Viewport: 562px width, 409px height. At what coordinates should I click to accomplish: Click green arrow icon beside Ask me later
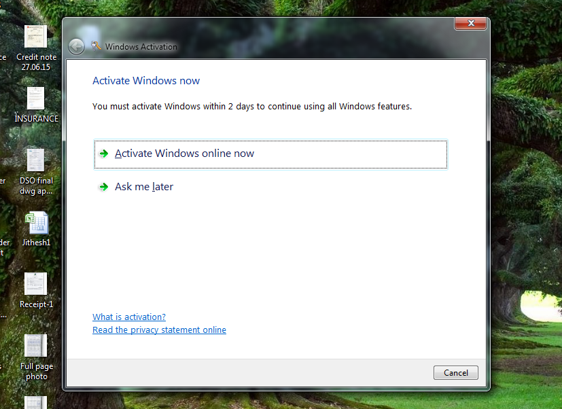coord(103,187)
